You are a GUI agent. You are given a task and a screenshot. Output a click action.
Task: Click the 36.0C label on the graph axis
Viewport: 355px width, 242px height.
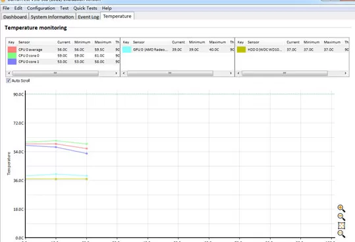pos(18,181)
